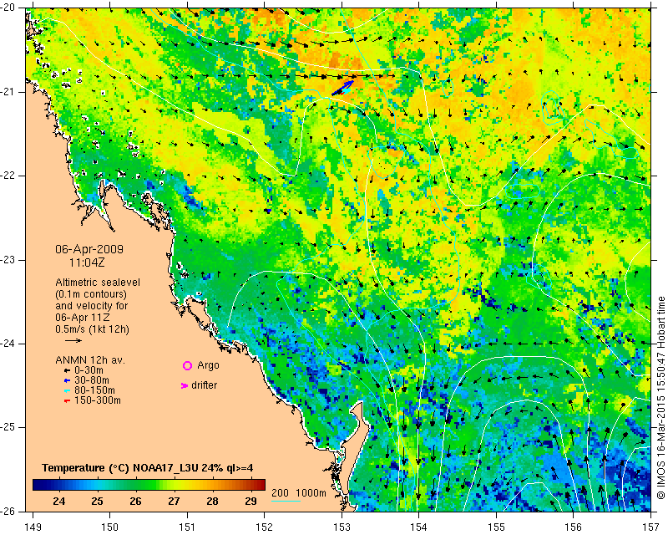Click the colorbar tick label 24

(59, 501)
